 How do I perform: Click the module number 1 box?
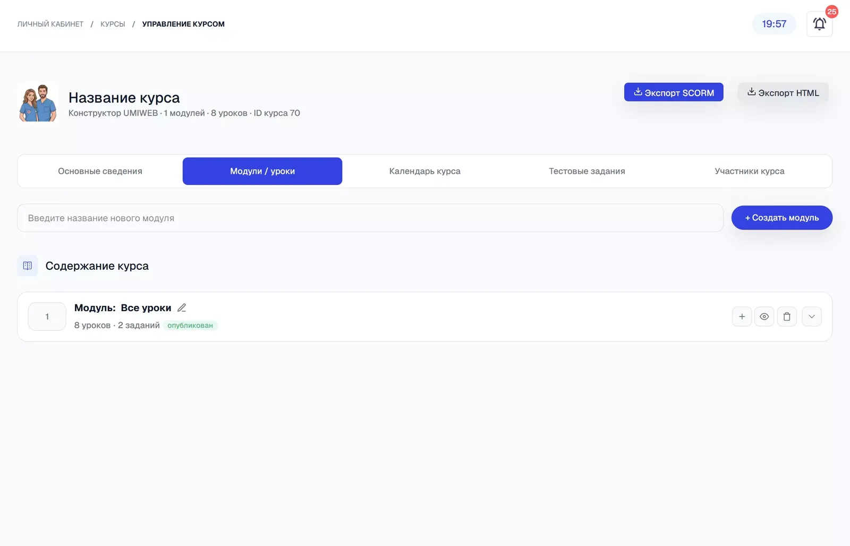pyautogui.click(x=47, y=317)
